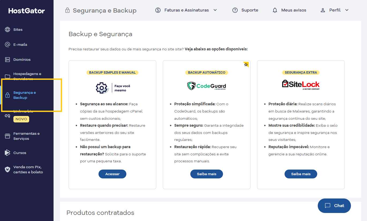Click 'Restauração rápida:' bullet text
Viewport: 367px width, 221px height.
[x=193, y=147]
